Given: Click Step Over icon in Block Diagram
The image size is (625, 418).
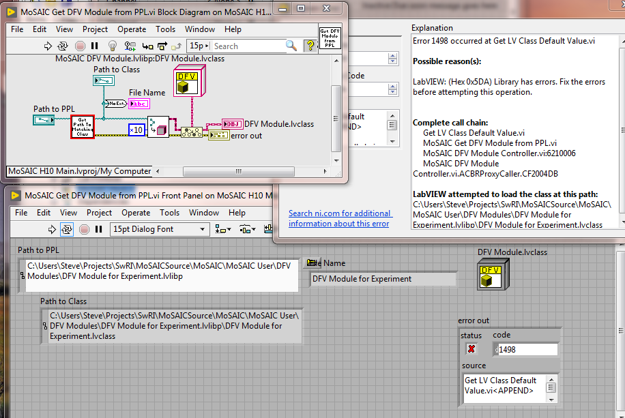Looking at the screenshot, I should tap(162, 46).
